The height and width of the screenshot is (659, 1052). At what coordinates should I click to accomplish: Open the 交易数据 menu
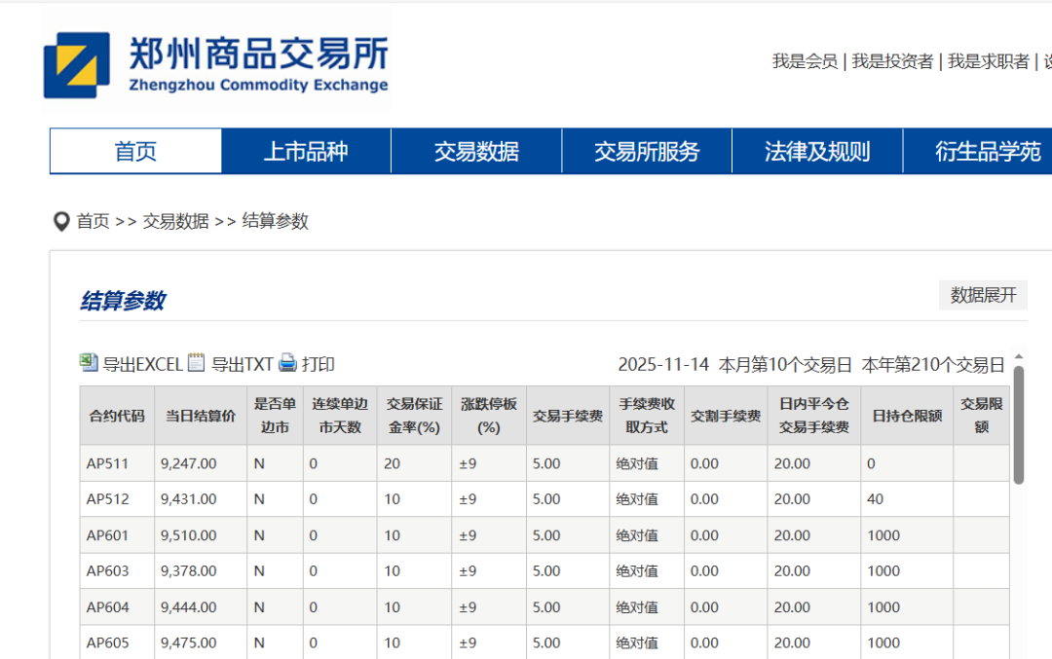pos(476,151)
